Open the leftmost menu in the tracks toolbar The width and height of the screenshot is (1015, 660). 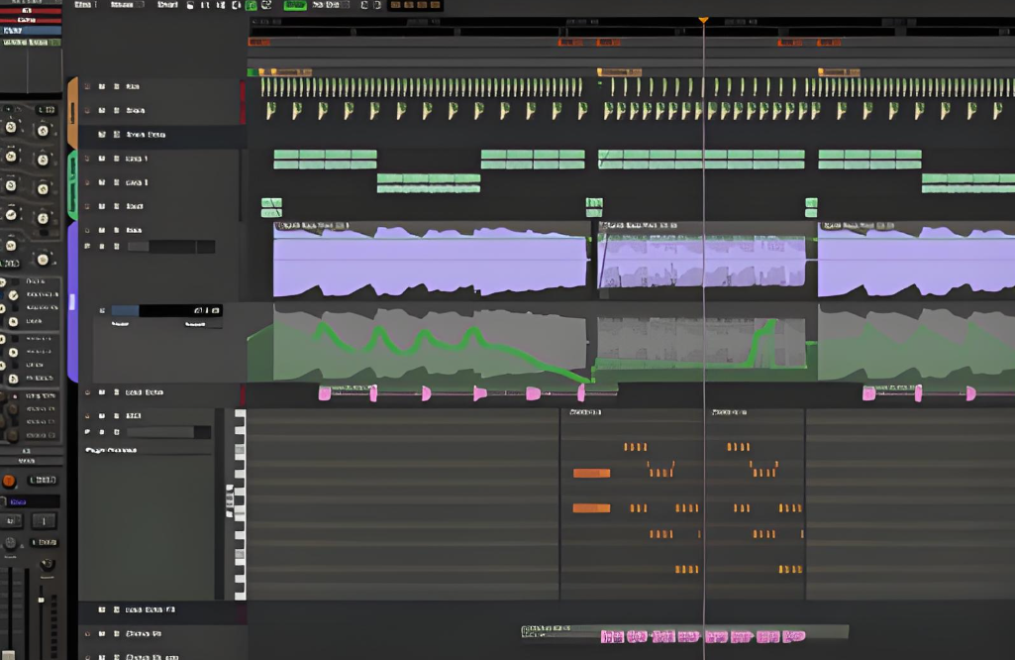pos(86,5)
